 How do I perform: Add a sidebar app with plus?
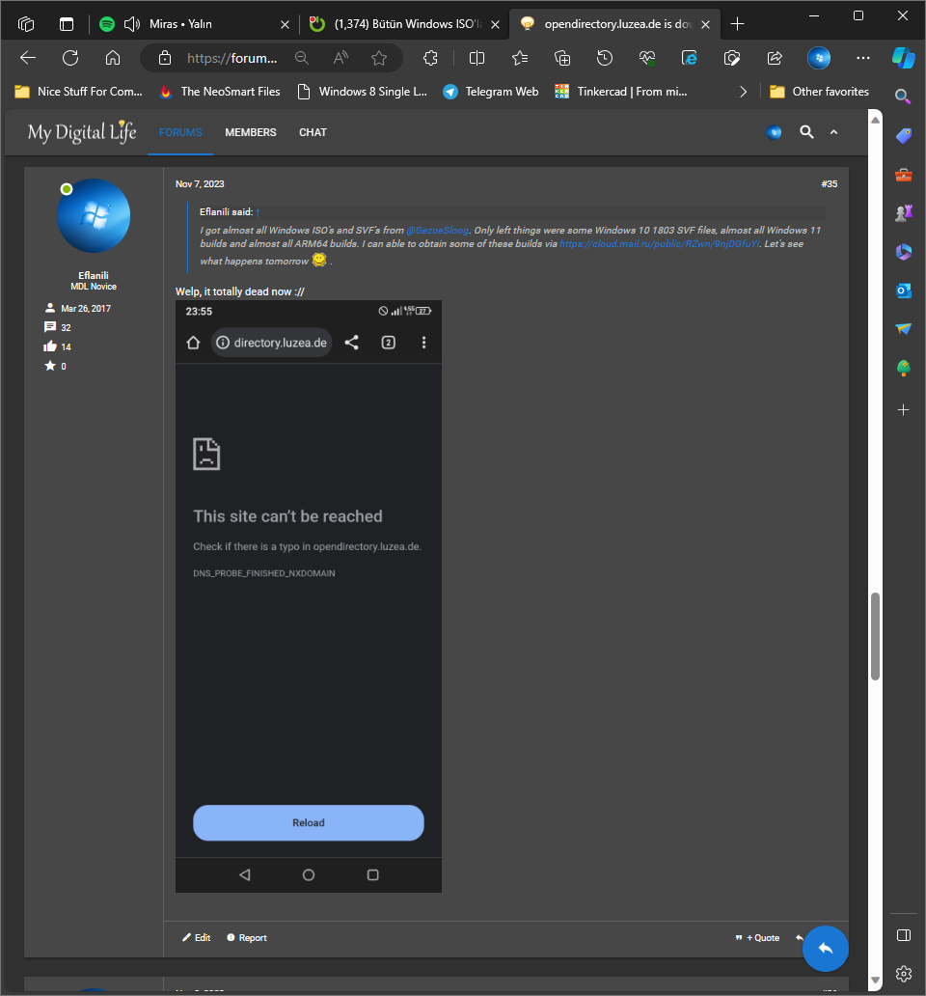point(903,410)
